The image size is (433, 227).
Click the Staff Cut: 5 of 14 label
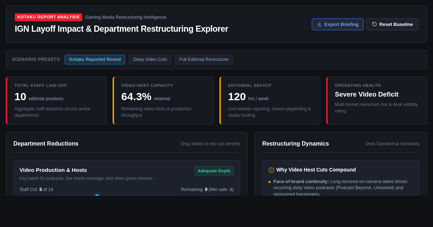pos(36,190)
